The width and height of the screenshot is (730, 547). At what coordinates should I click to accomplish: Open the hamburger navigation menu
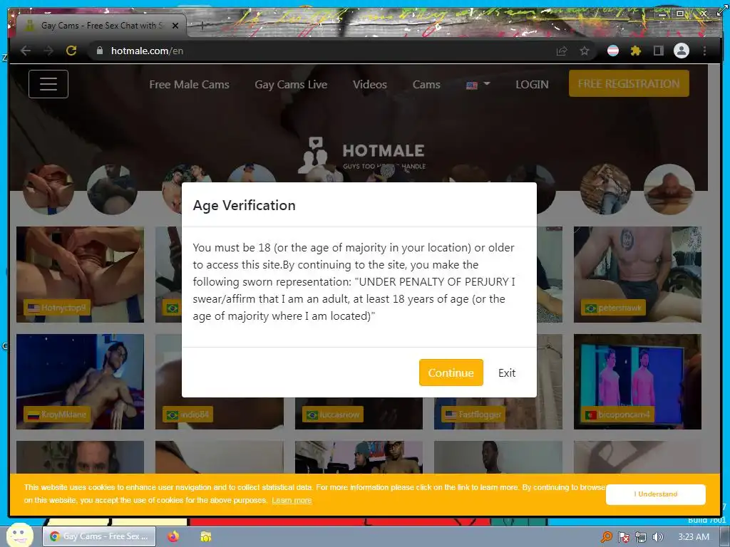48,84
